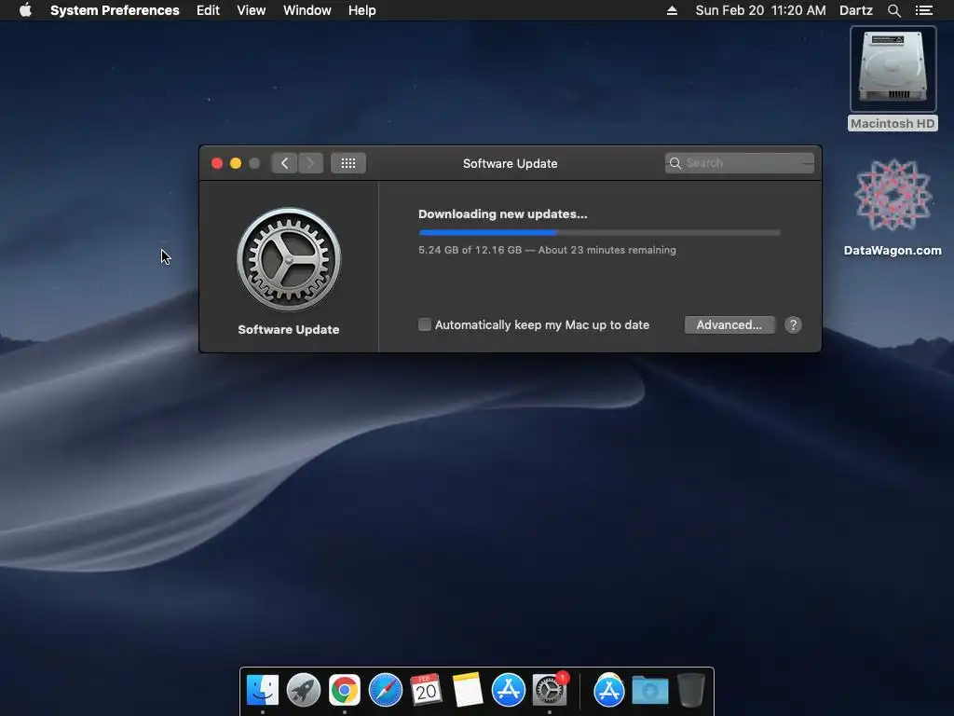
Task: Close the Software Update window
Action: pyautogui.click(x=216, y=163)
